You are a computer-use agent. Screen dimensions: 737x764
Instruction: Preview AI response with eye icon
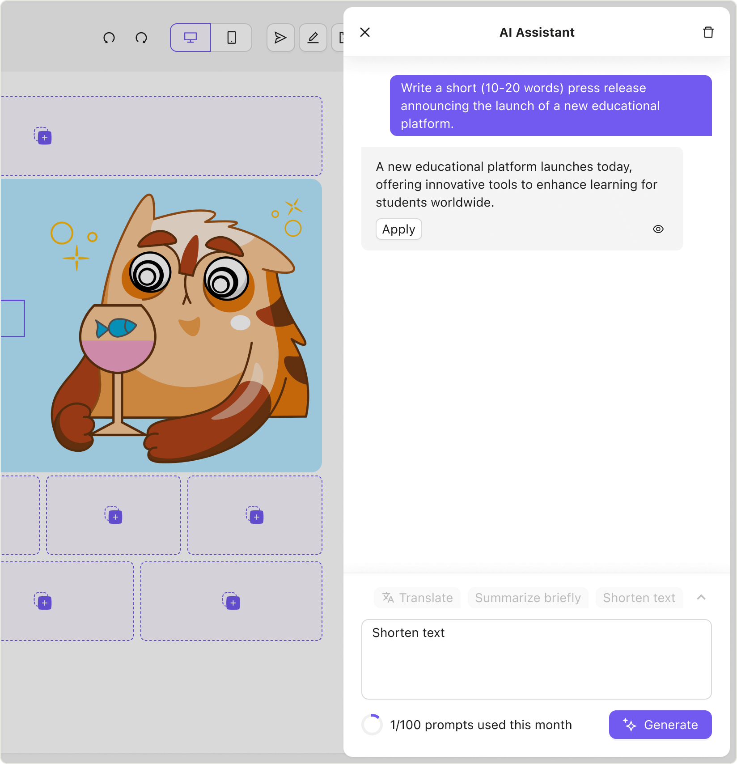(658, 229)
